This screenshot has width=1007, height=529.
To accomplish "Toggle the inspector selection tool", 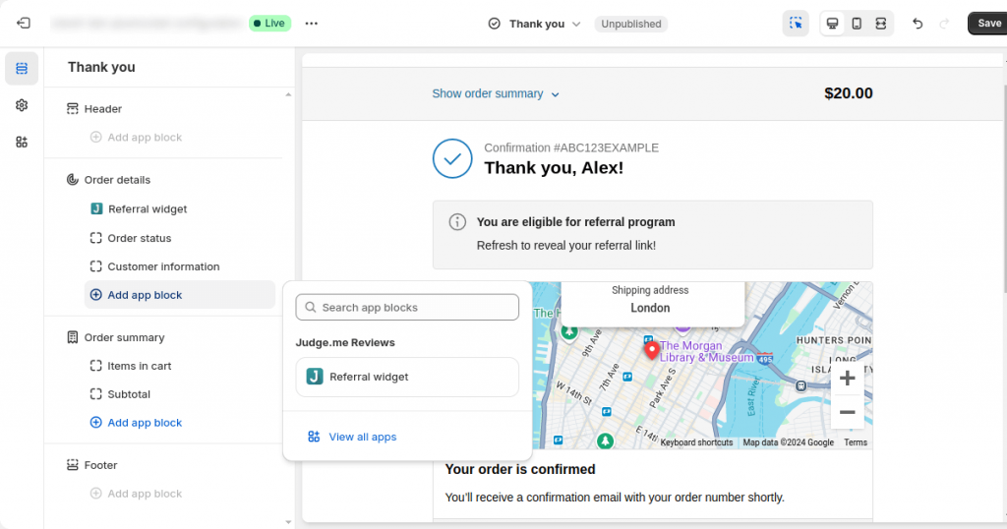I will click(x=796, y=24).
